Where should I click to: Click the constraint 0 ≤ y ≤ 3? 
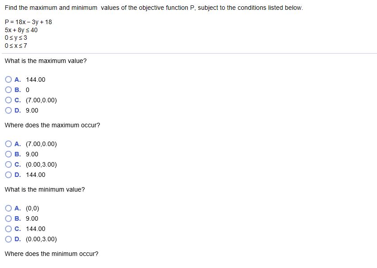(x=16, y=38)
